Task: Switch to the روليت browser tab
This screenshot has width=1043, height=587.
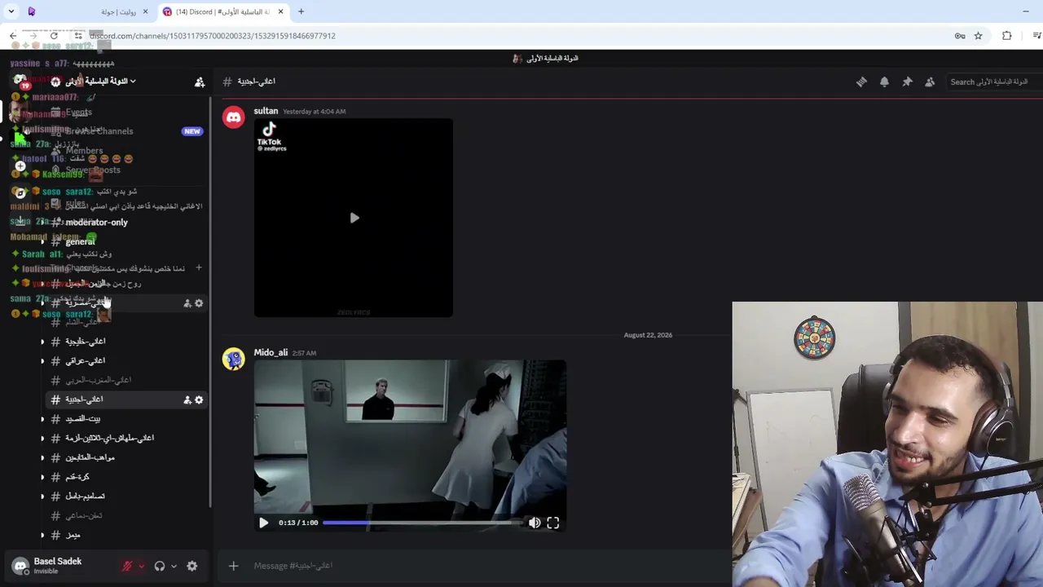Action: click(x=90, y=11)
